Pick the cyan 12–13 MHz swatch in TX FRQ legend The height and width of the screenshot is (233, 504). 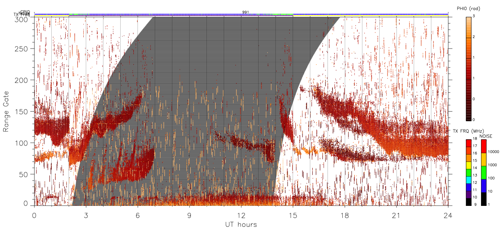pos(469,180)
